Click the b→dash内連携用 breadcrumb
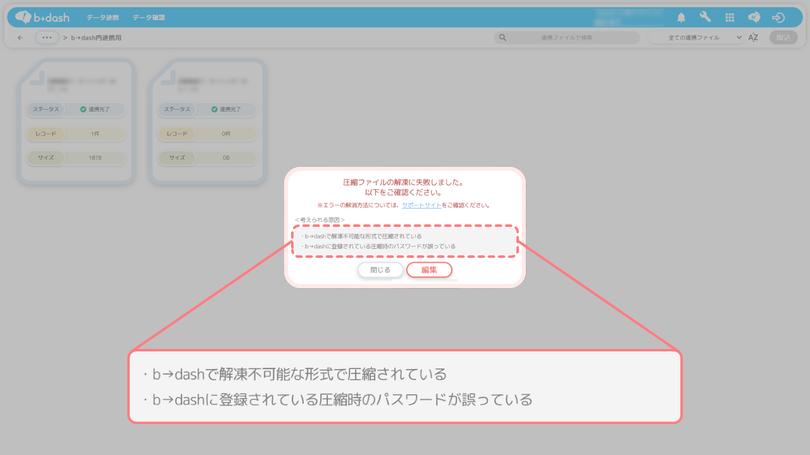 (96, 38)
